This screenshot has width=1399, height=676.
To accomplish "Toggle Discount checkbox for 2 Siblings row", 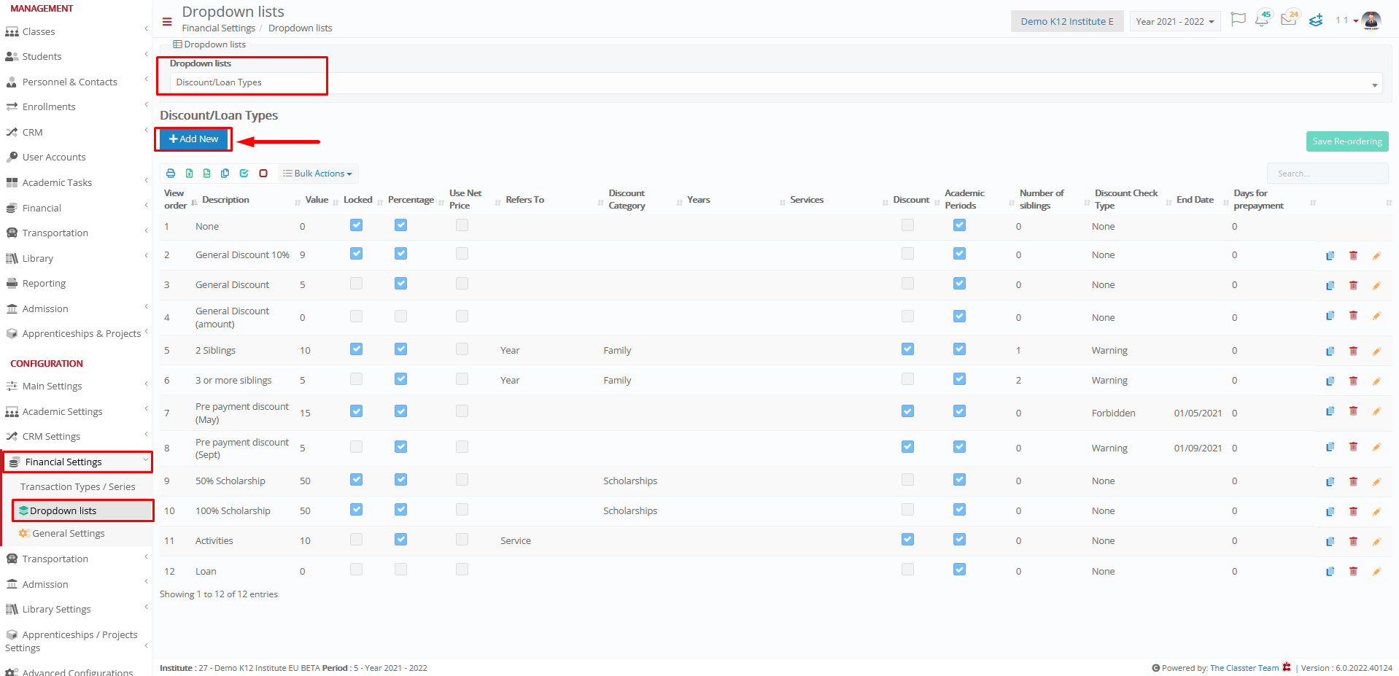I will 907,349.
